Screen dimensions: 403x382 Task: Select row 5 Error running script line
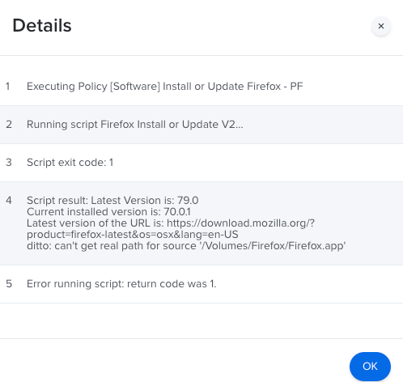(x=201, y=284)
